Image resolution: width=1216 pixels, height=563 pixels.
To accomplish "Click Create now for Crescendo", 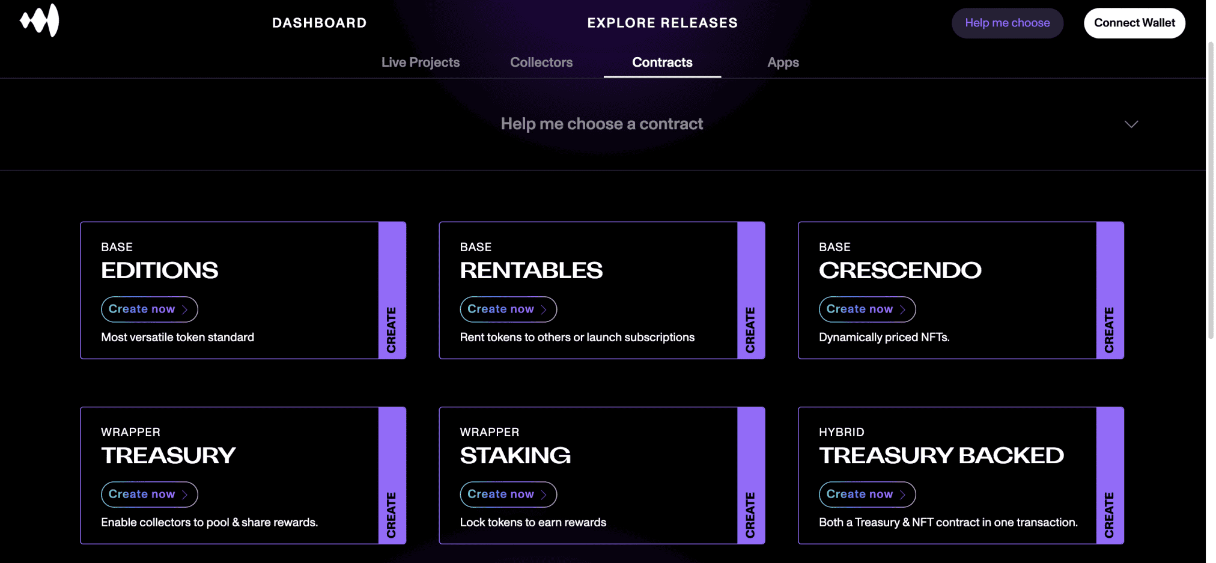I will (866, 309).
